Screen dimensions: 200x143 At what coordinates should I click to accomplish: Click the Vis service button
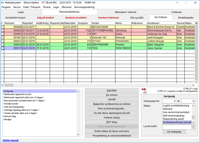click(112, 95)
